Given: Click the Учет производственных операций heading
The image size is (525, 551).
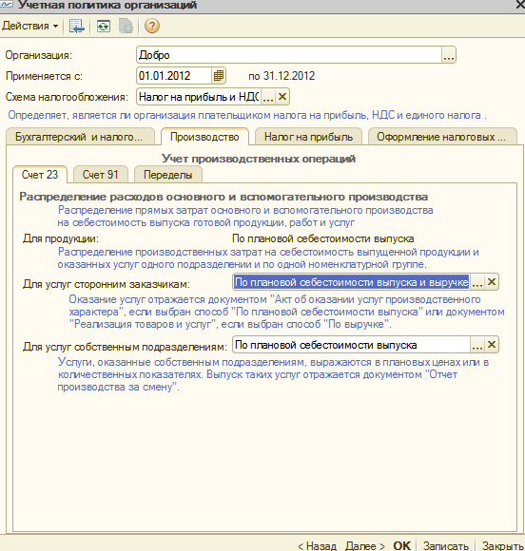Looking at the screenshot, I should [259, 159].
